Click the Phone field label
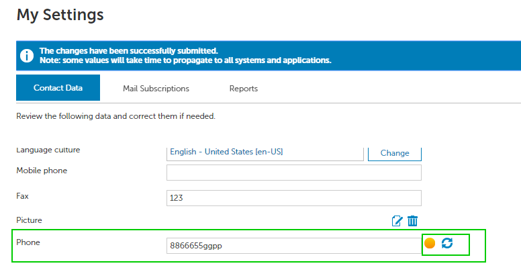This screenshot has width=521, height=280. 28,242
